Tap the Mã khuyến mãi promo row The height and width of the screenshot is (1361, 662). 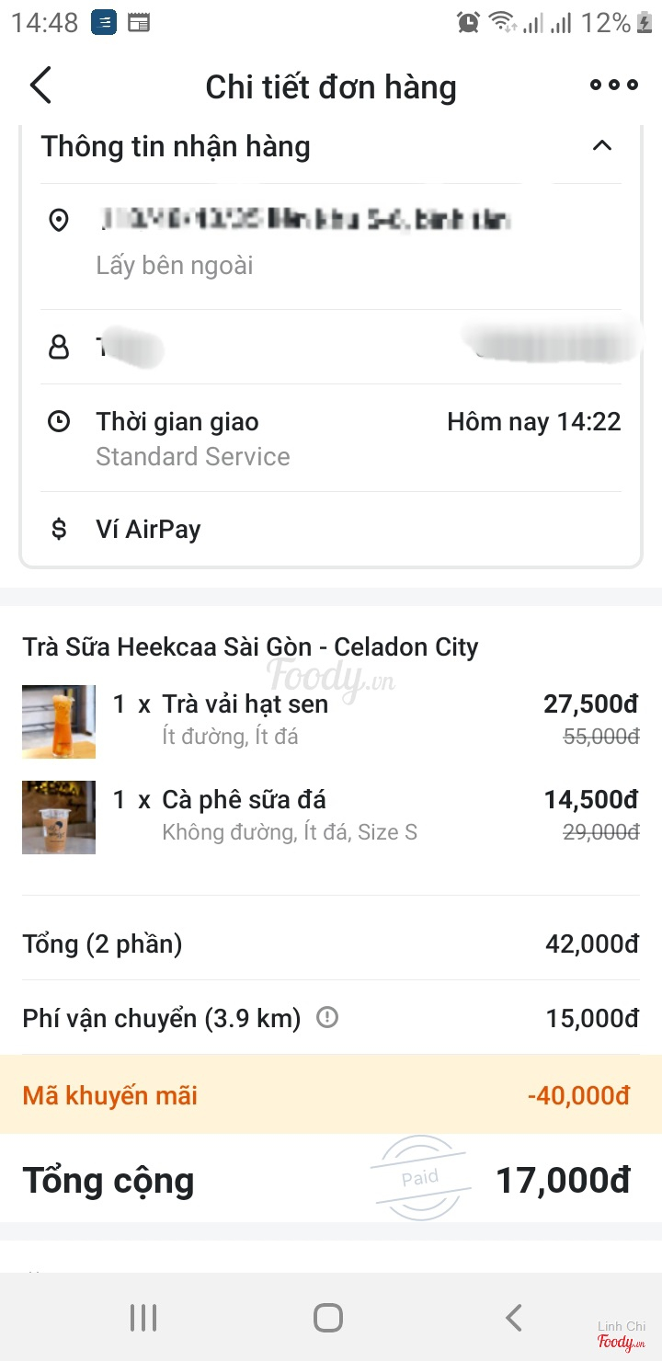pyautogui.click(x=331, y=1095)
